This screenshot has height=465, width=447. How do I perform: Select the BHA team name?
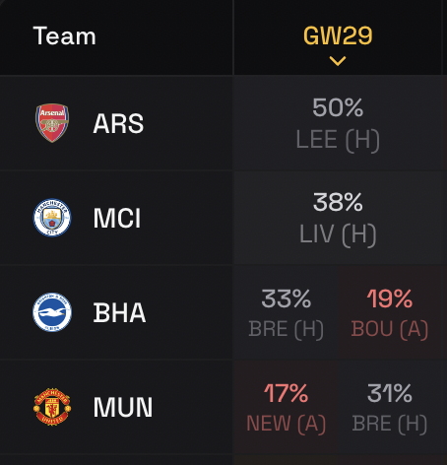(x=119, y=312)
